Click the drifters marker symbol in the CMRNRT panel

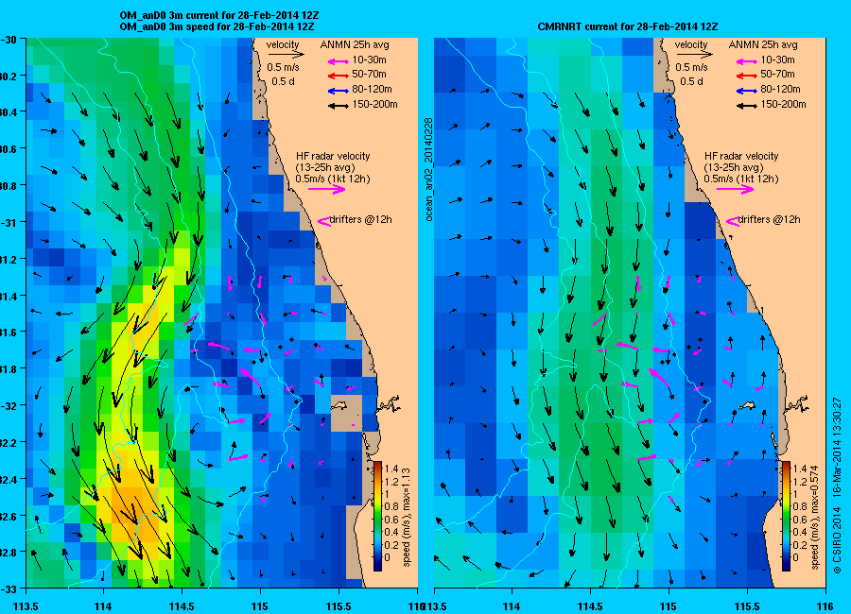coord(732,221)
